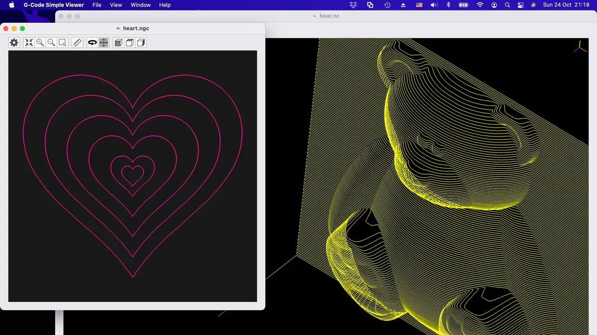Open the Wi-Fi menu bar icon

[480, 5]
